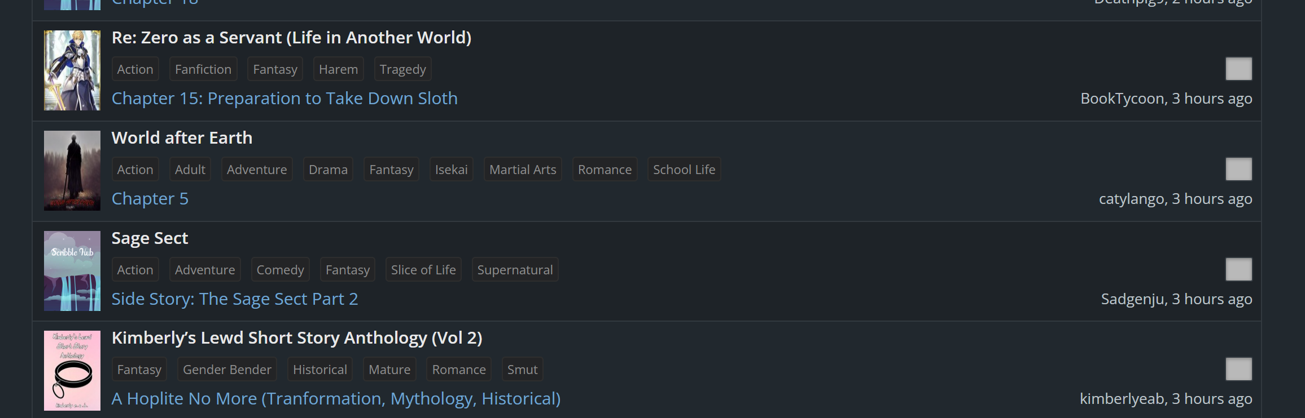Toggle the gray box for World after Earth
This screenshot has width=1305, height=418.
click(1238, 170)
